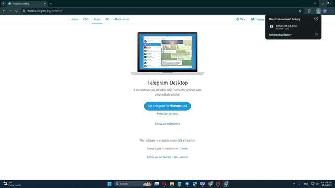The height and width of the screenshot is (188, 335).
Task: Download the Portable version
Action: [x=167, y=114]
